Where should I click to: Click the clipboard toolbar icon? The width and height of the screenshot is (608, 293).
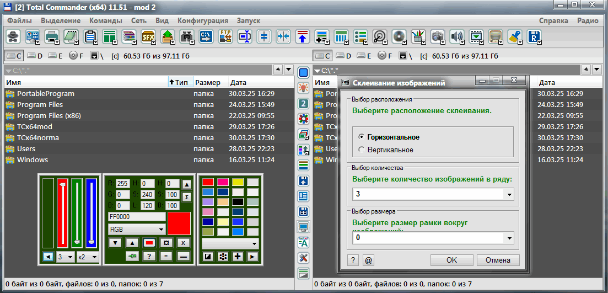(x=90, y=36)
